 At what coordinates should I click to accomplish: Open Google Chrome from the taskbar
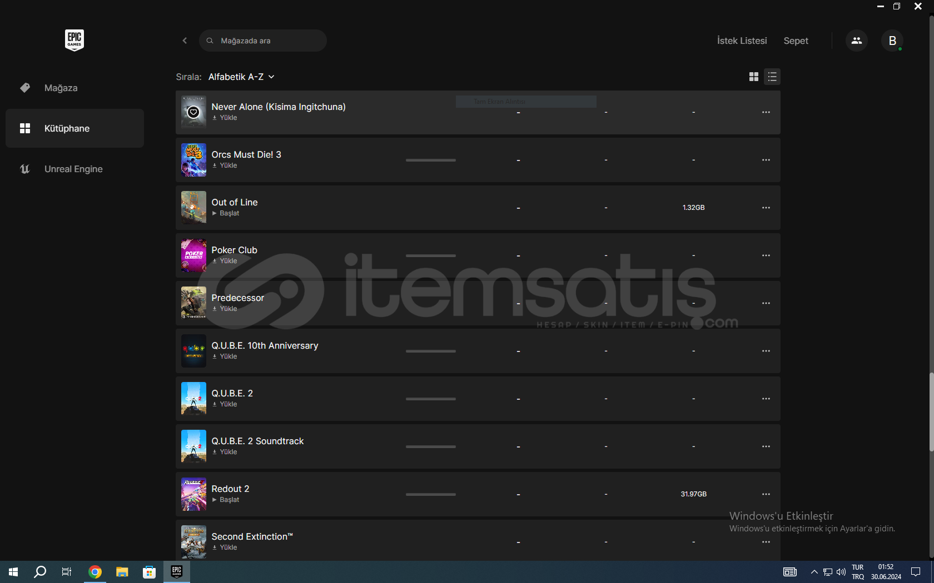pos(95,572)
